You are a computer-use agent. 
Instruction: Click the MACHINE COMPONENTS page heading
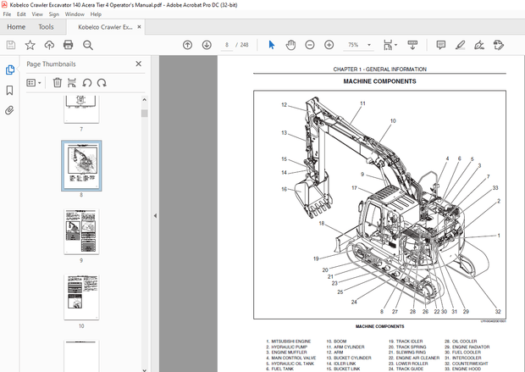click(x=379, y=81)
